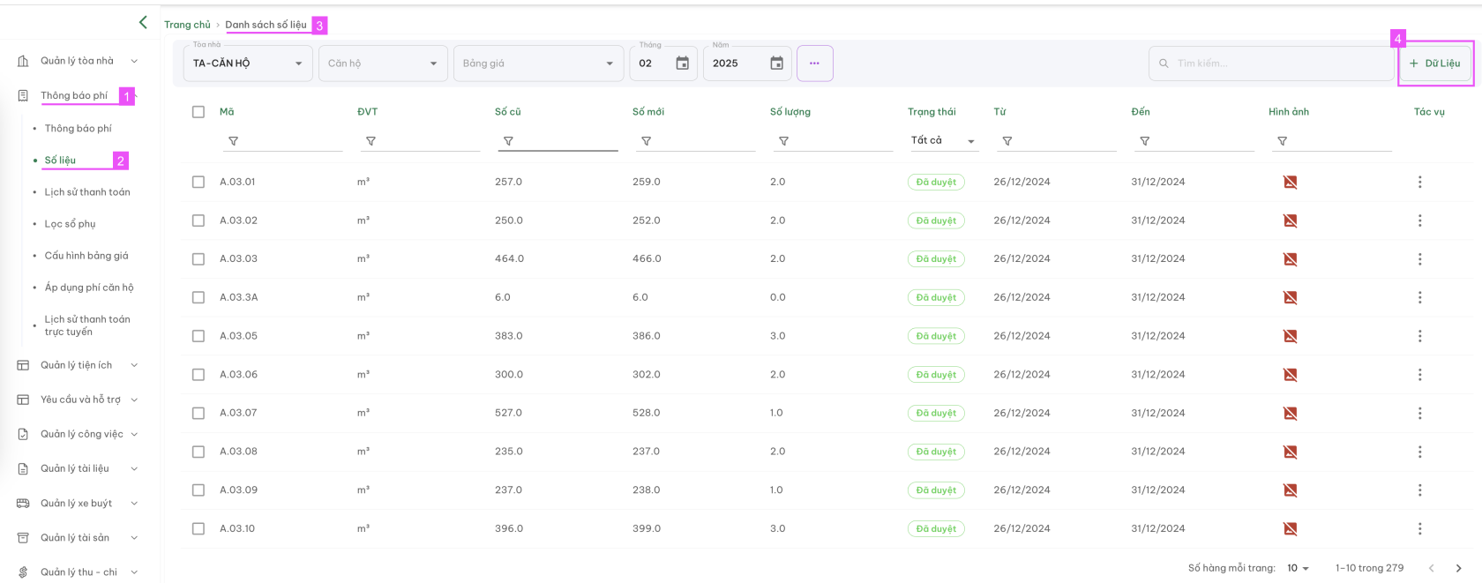1482x583 pixels.
Task: Open actions menu for row A.03.09
Action: tap(1419, 490)
